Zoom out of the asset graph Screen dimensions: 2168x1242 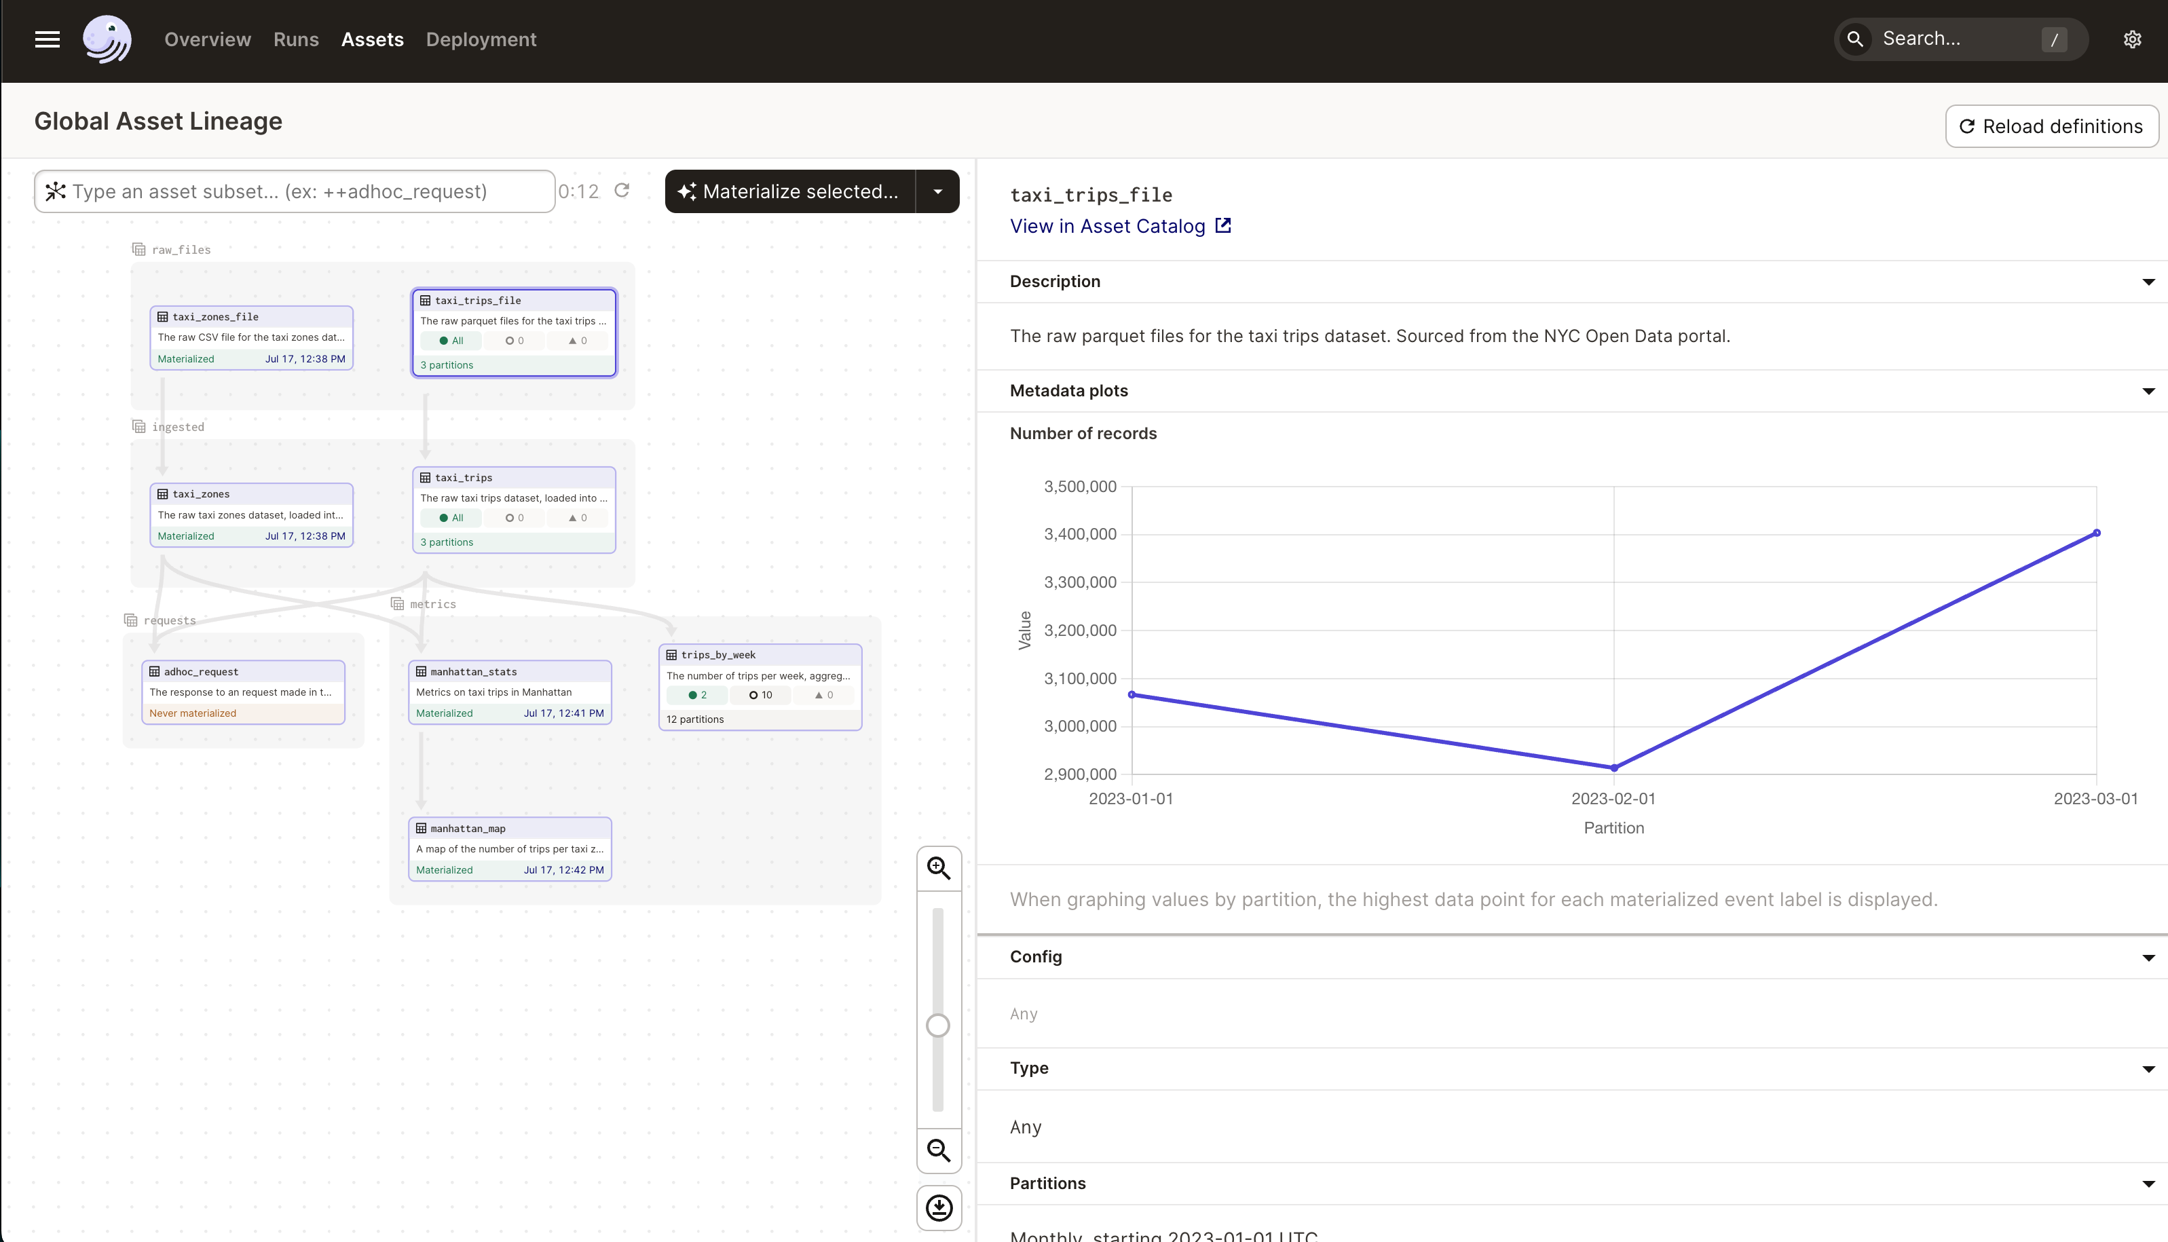pos(939,1151)
